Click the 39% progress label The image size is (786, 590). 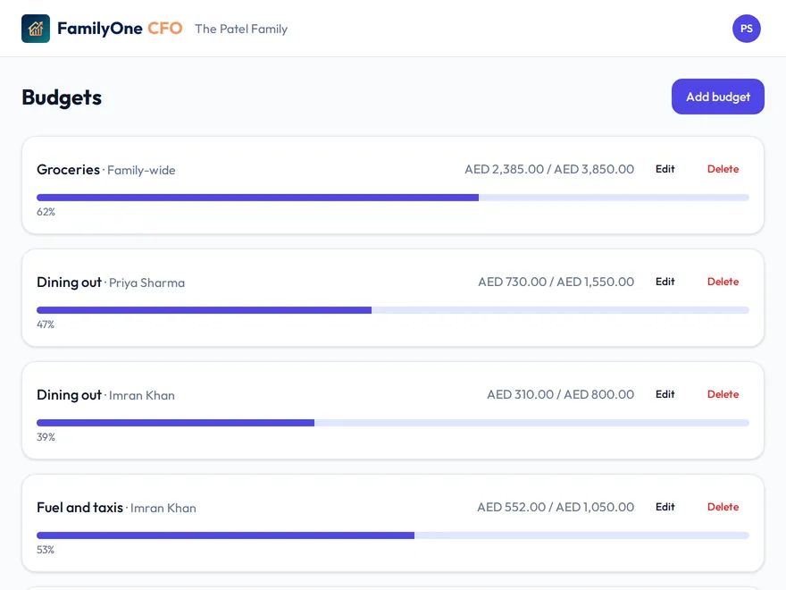pos(46,437)
